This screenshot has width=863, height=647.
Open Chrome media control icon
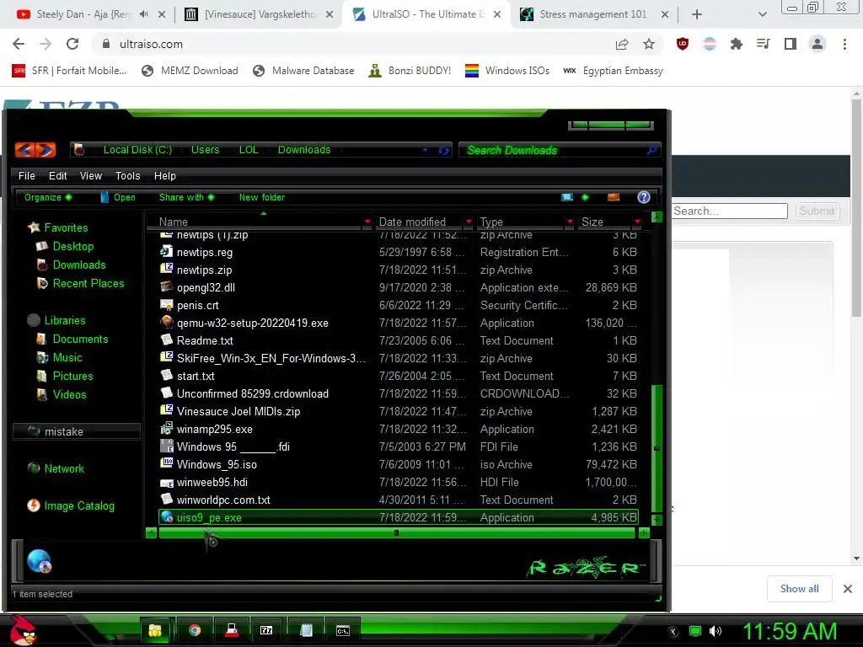[764, 44]
